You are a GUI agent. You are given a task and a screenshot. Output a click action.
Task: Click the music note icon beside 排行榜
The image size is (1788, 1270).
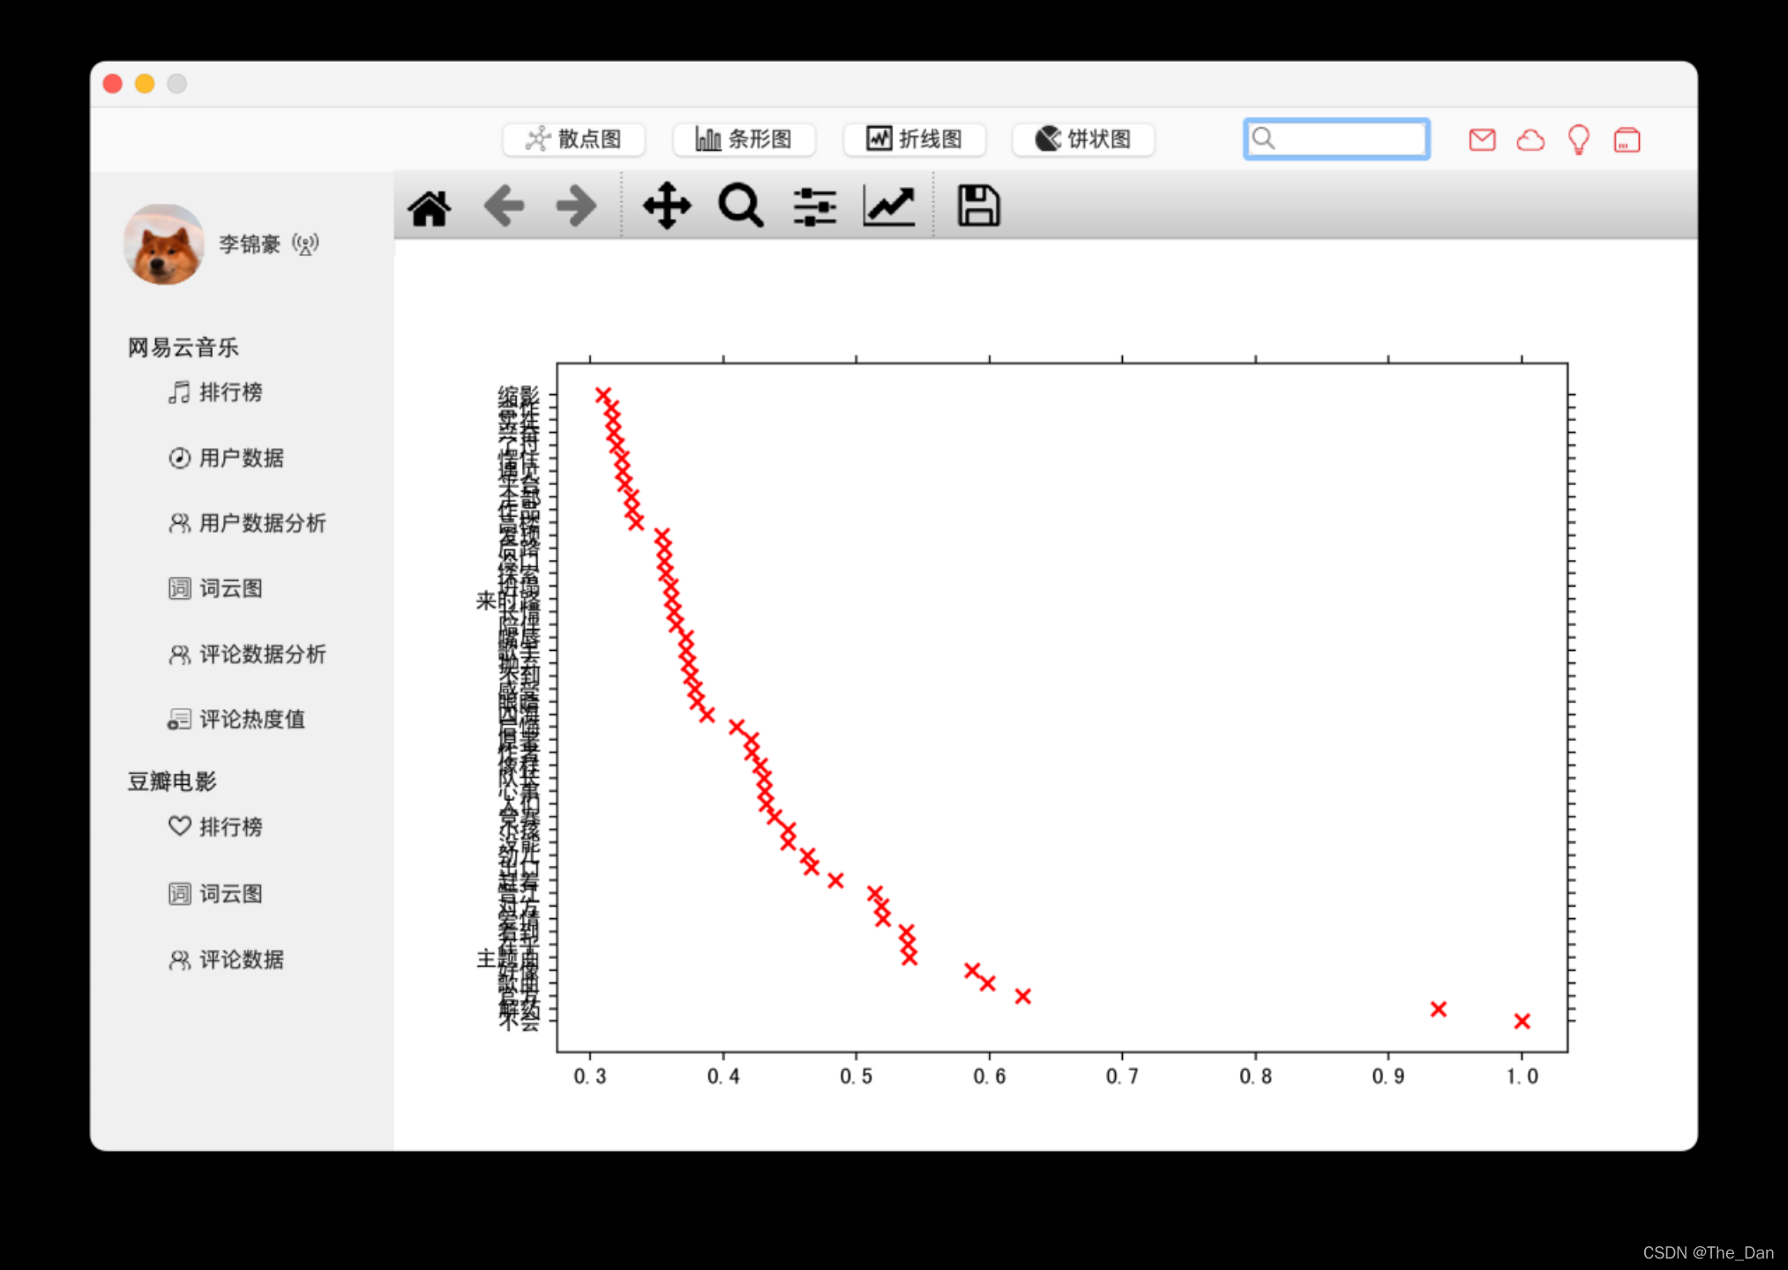pos(179,392)
